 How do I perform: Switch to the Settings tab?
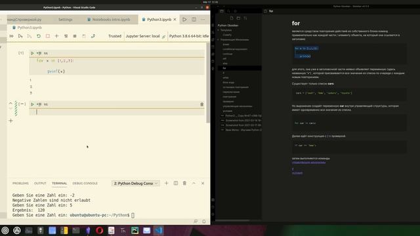pyautogui.click(x=66, y=19)
